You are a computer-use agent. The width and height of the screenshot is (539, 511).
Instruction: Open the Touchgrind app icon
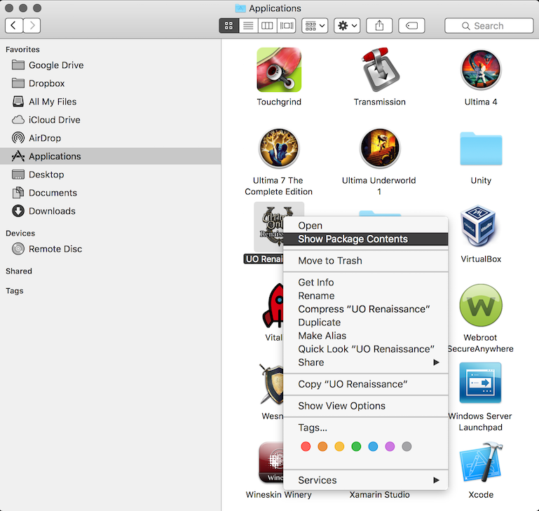(279, 70)
